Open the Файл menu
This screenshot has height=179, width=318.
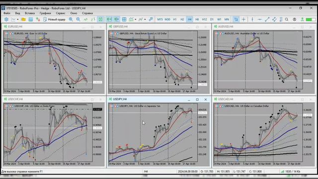pyautogui.click(x=6, y=13)
